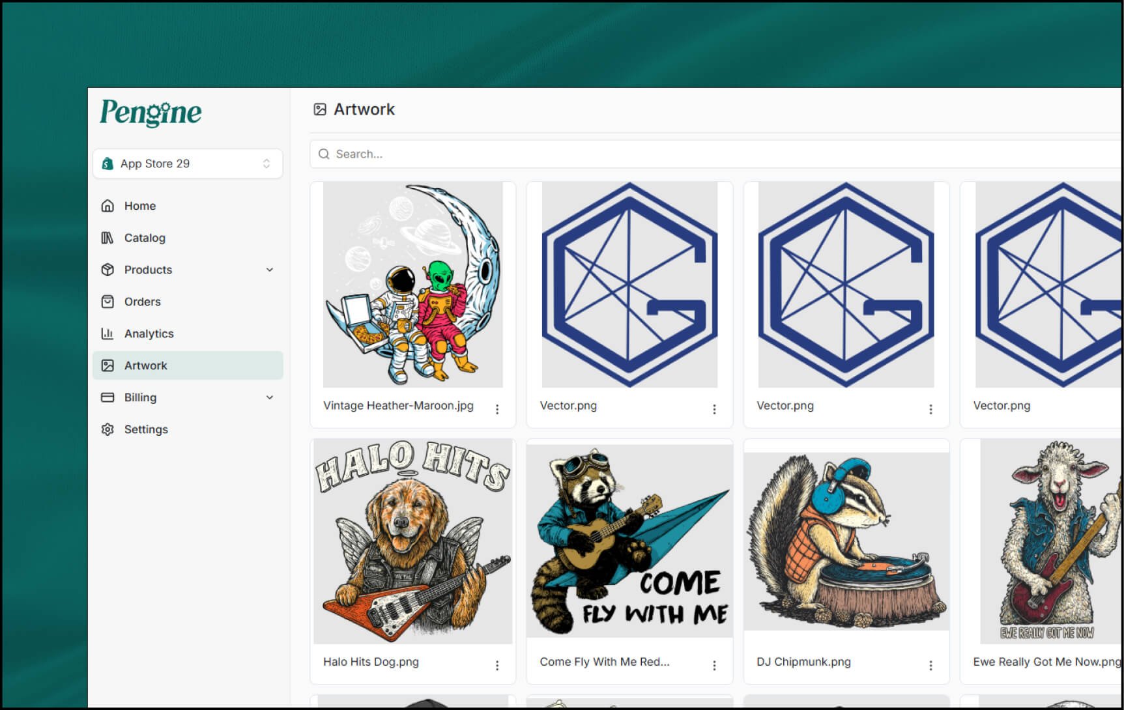This screenshot has width=1124, height=710.
Task: Open options menu for Halo Hits Dog.png
Action: (x=497, y=665)
